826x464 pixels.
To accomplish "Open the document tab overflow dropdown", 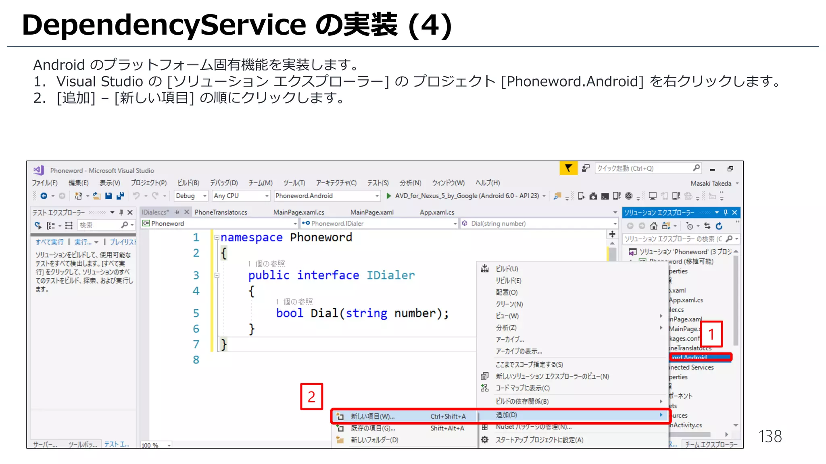I will (x=615, y=212).
